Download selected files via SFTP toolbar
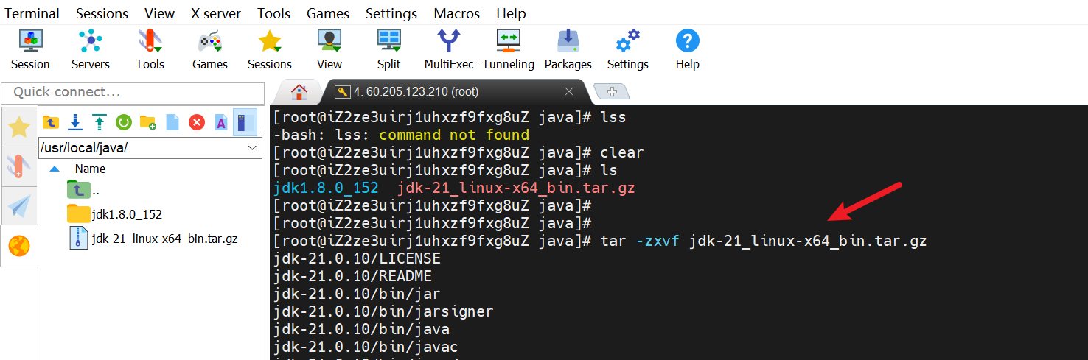 [x=74, y=122]
